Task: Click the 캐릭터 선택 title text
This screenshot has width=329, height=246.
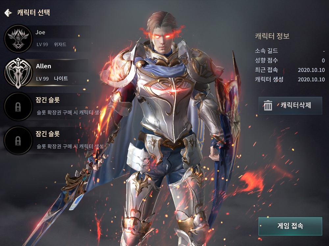Action: 34,13
